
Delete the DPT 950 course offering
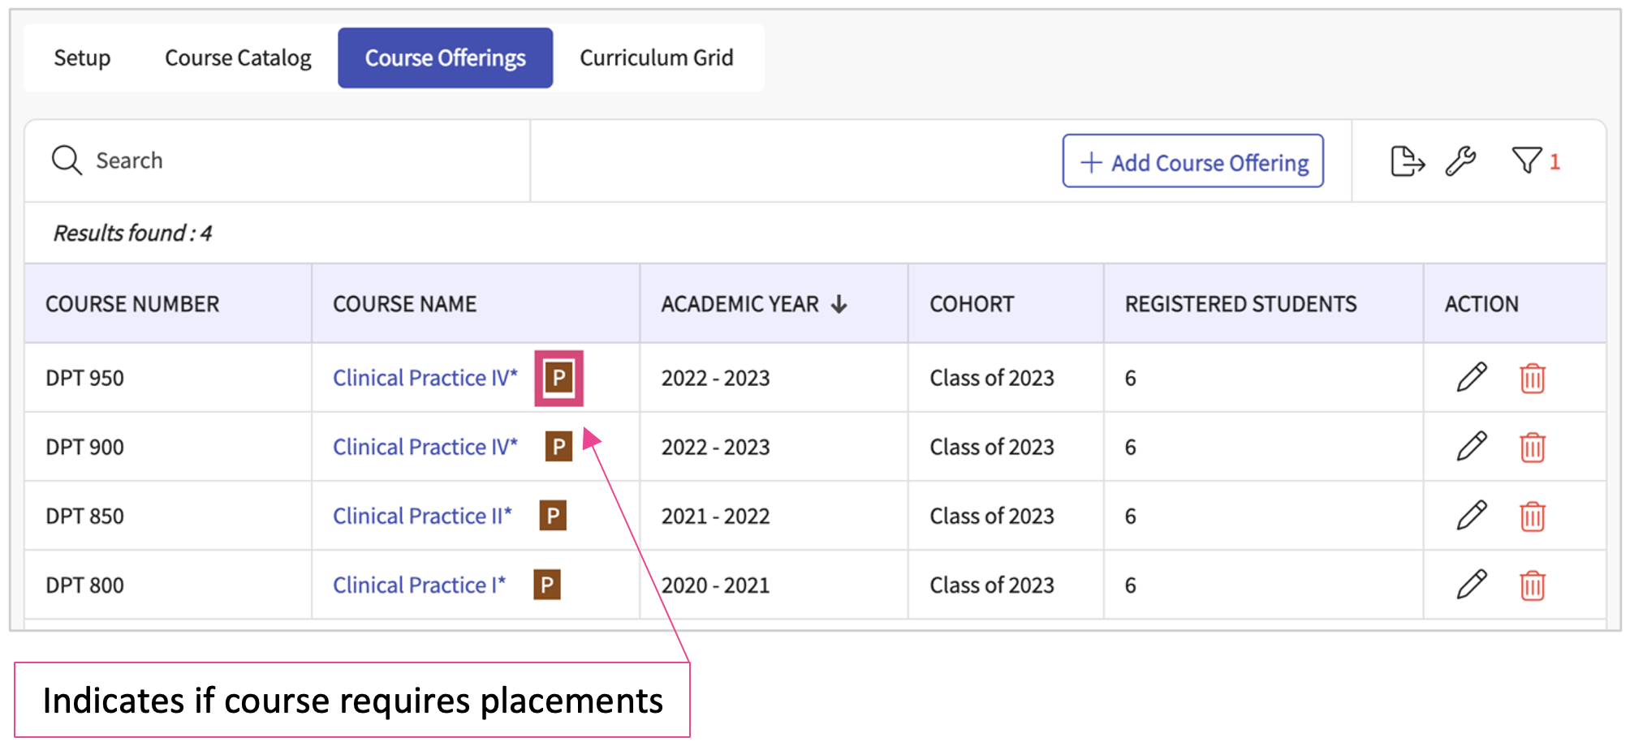pos(1532,378)
